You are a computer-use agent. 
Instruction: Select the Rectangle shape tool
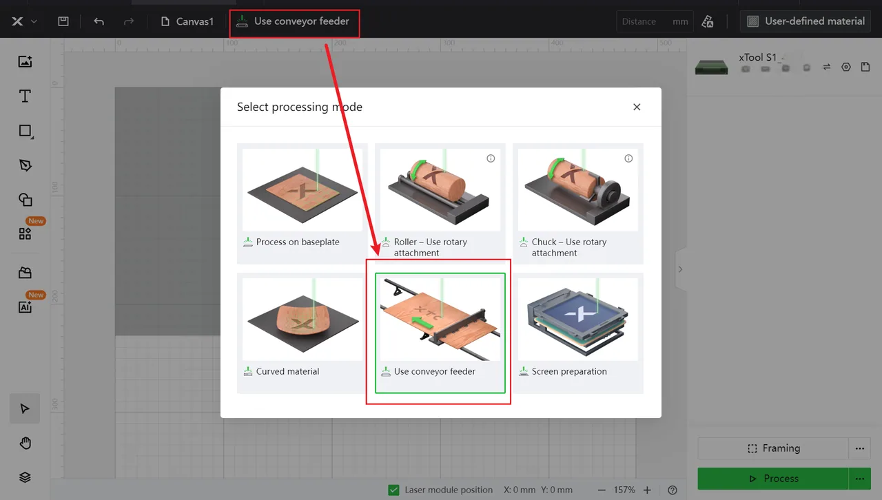pos(25,131)
